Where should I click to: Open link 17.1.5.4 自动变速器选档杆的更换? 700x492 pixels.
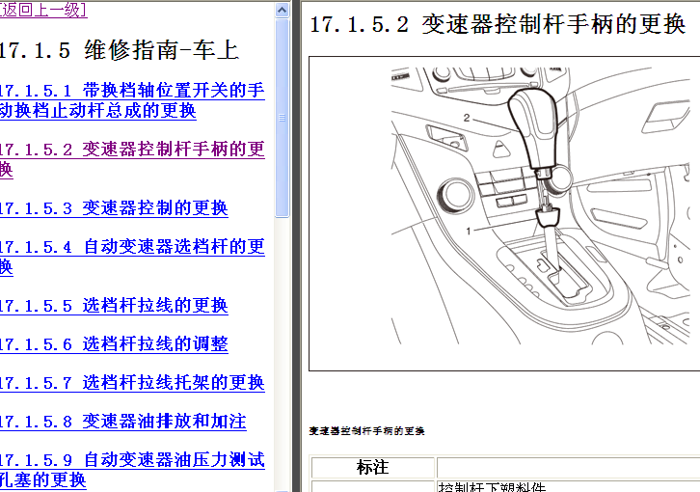[x=132, y=257]
